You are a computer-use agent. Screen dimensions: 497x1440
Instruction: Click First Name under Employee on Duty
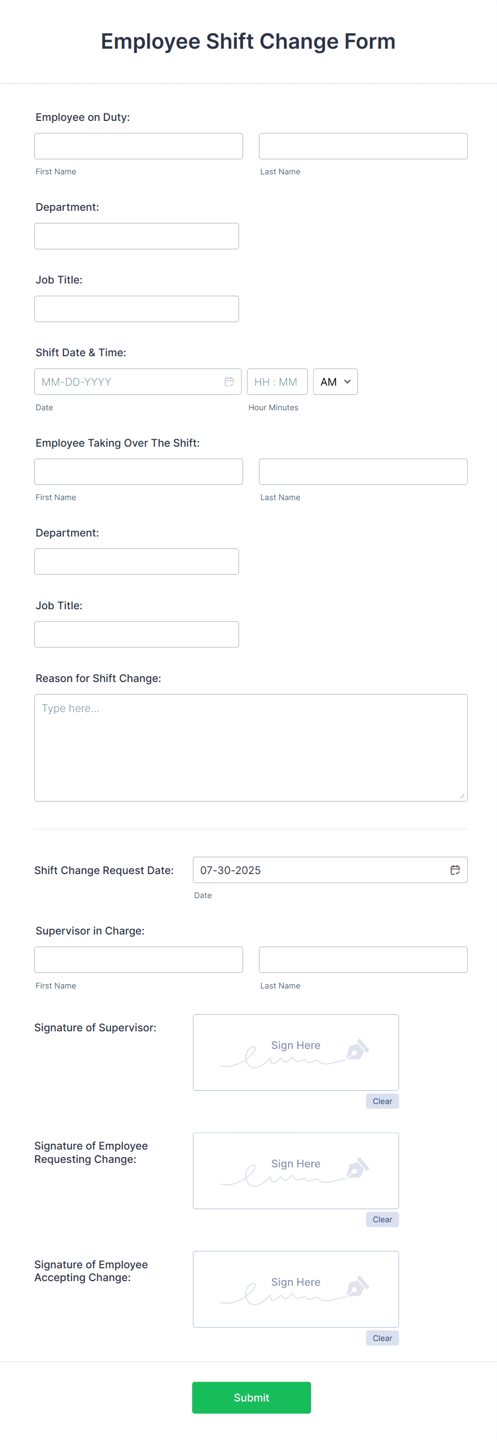coord(138,146)
